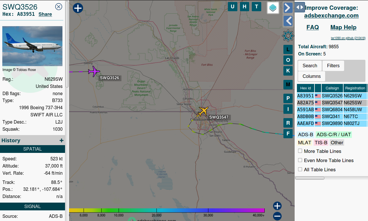Toggle the L map option button
Viewport: 368px width, 221px height.
tap(288, 49)
